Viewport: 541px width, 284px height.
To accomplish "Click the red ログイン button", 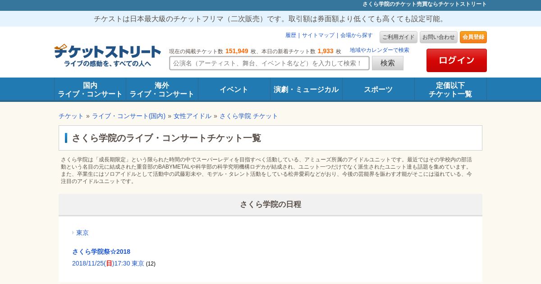I will coord(457,60).
